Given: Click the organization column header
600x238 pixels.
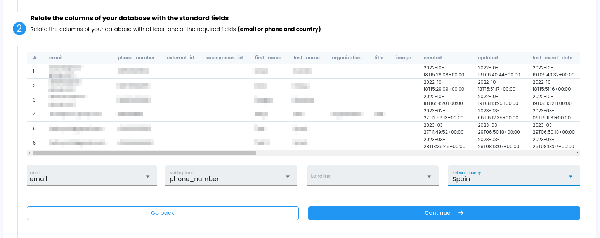Looking at the screenshot, I should (x=347, y=58).
